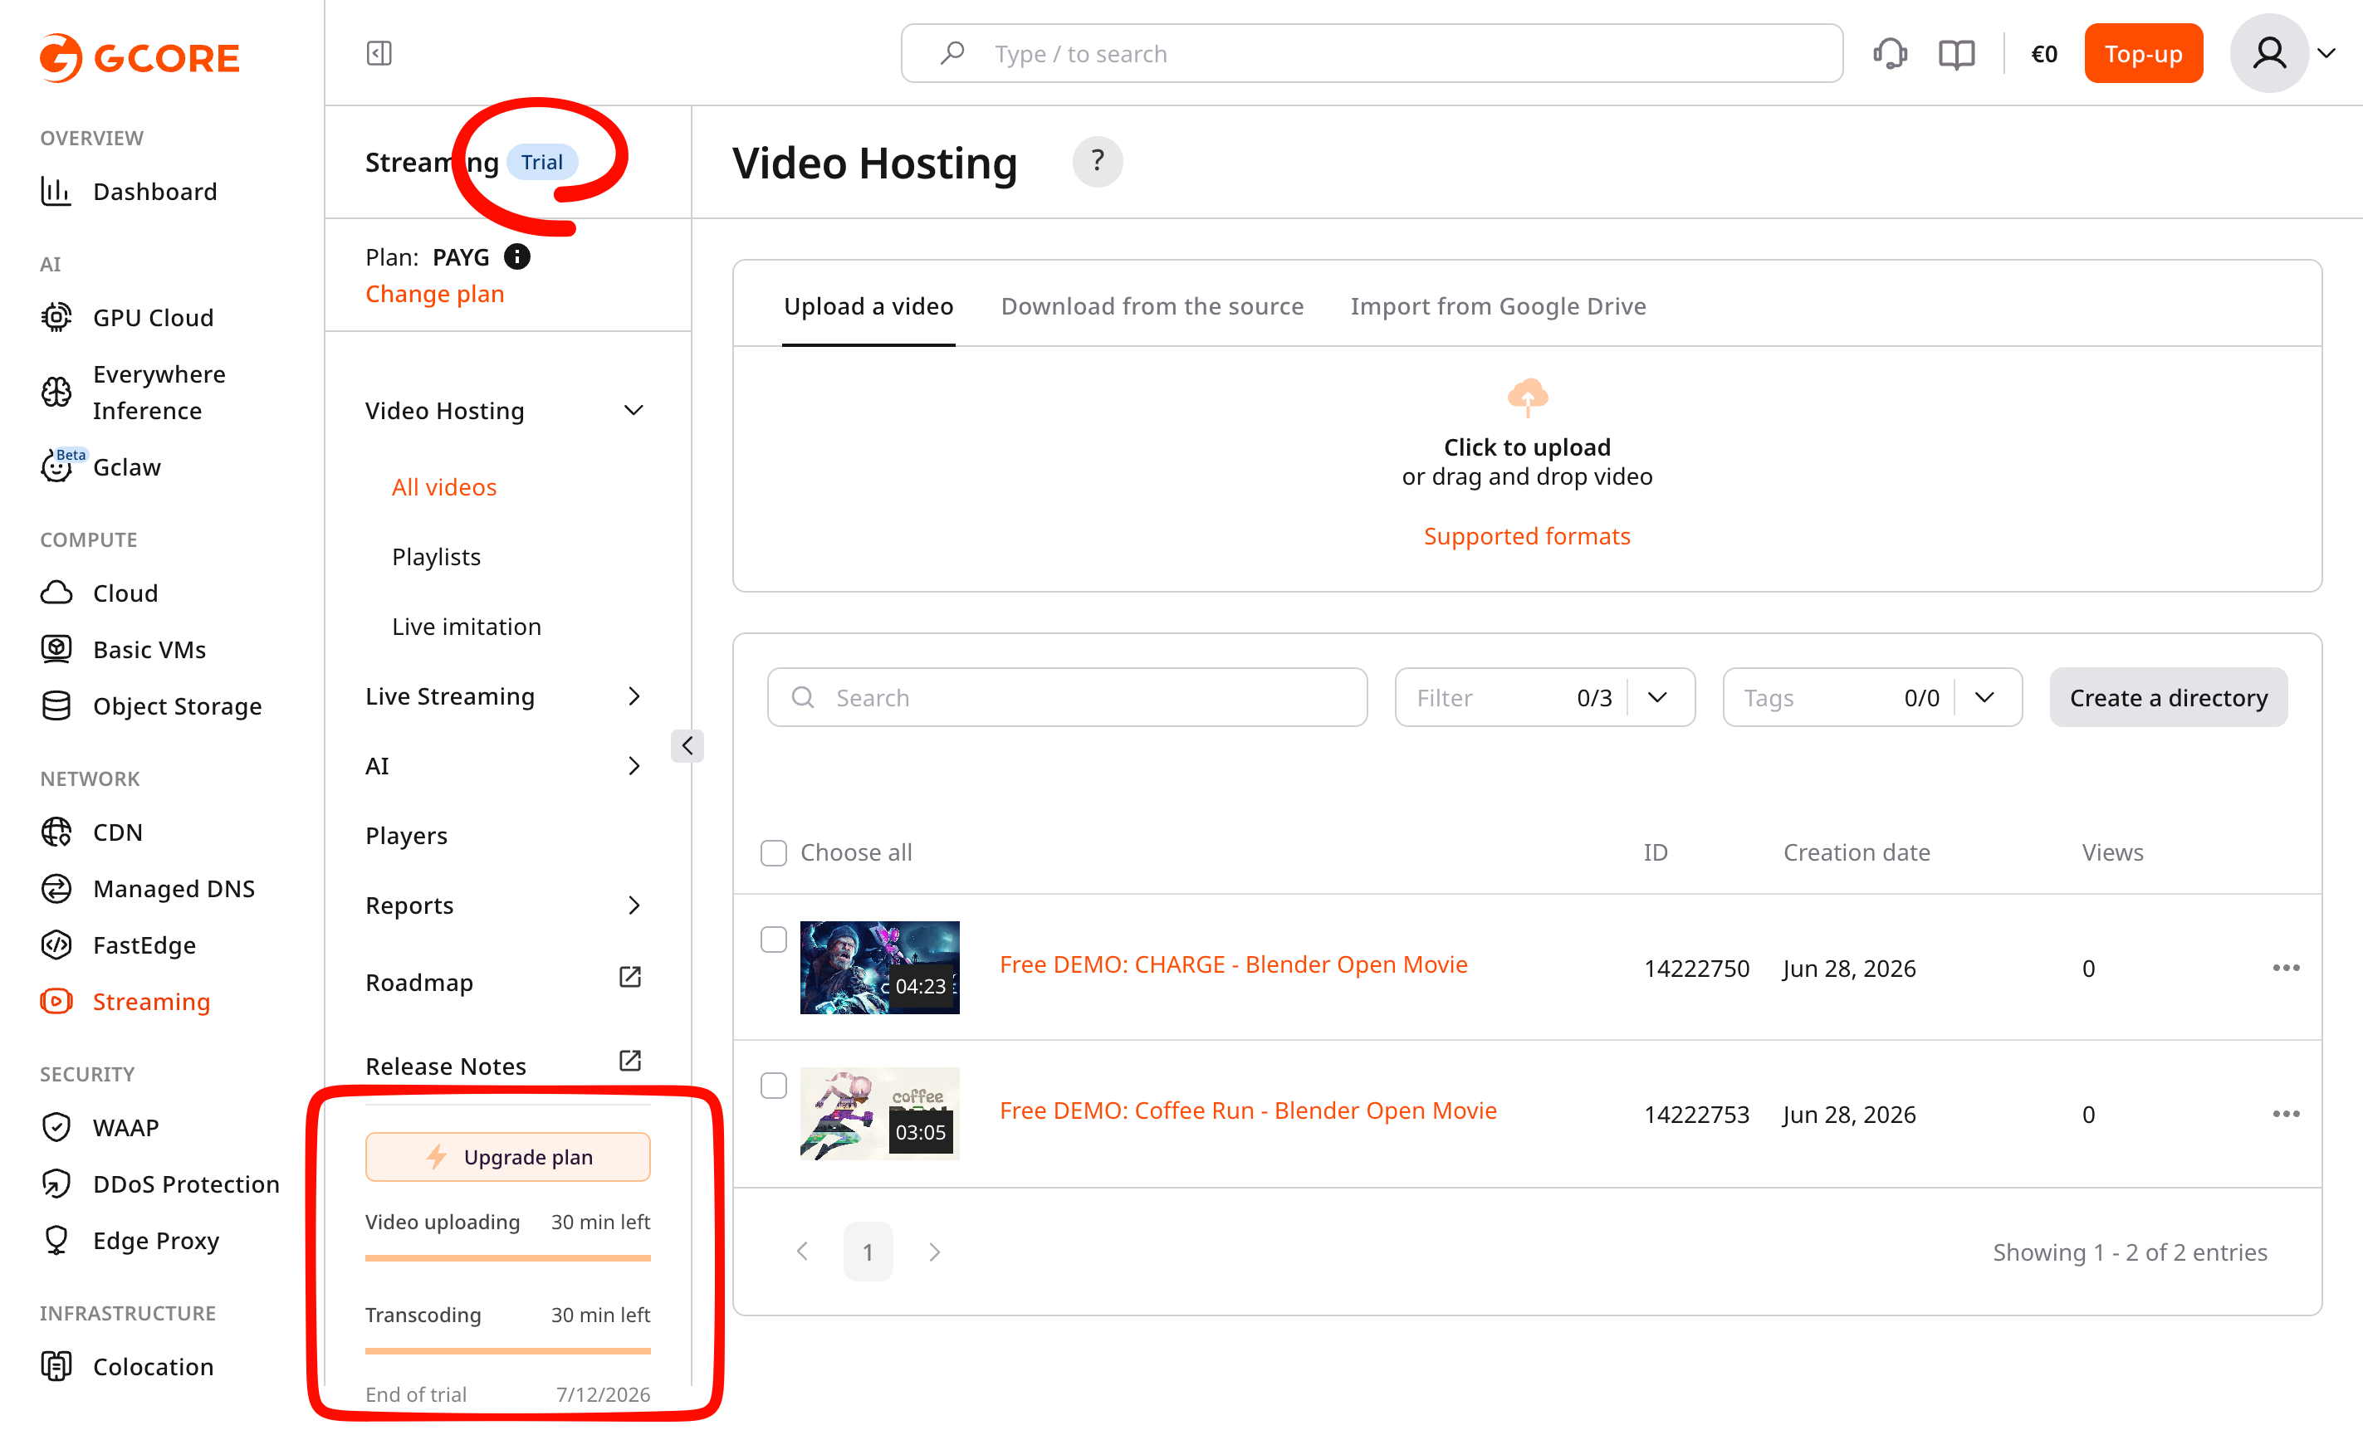Expand the account menu arrow beside avatar

pyautogui.click(x=2326, y=54)
